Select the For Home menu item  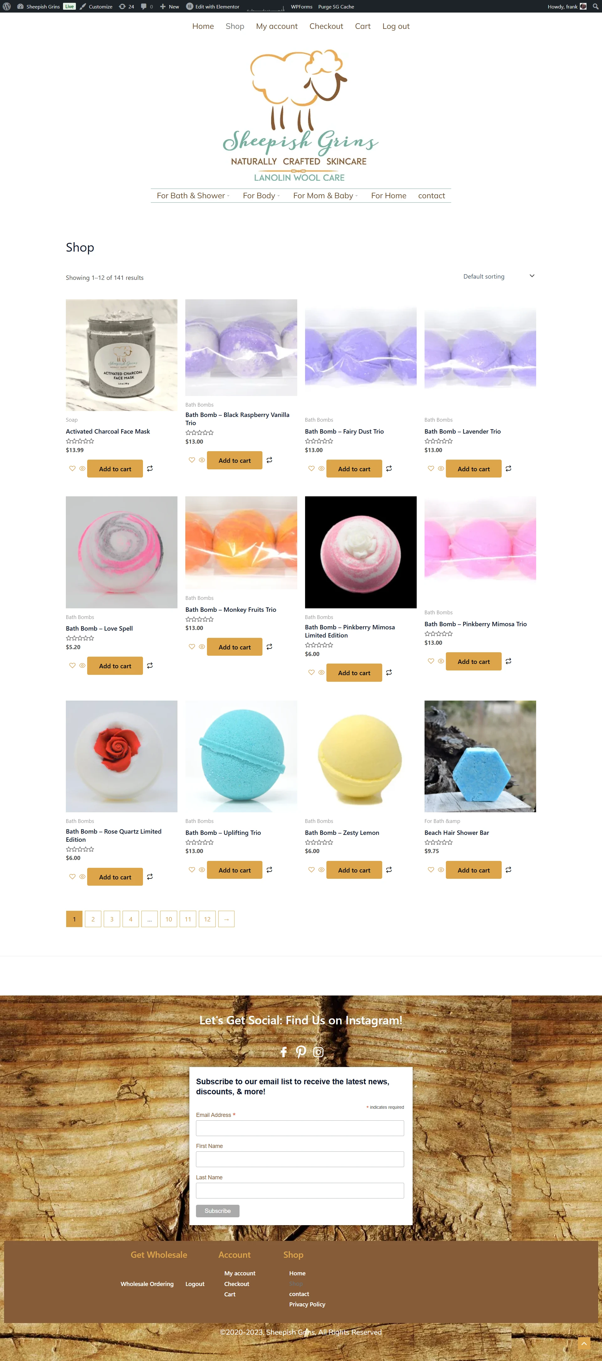click(x=389, y=195)
